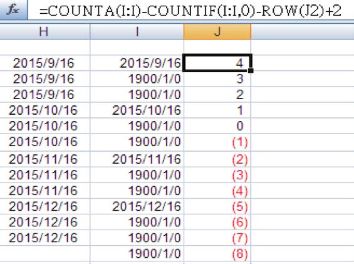Select column I header
The width and height of the screenshot is (354, 264).
pos(137,31)
